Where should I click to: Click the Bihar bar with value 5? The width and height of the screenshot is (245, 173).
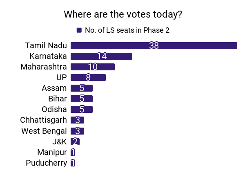point(82,99)
